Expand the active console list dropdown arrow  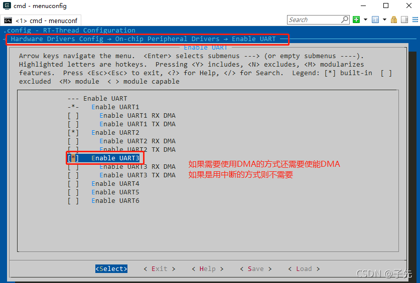pos(384,20)
